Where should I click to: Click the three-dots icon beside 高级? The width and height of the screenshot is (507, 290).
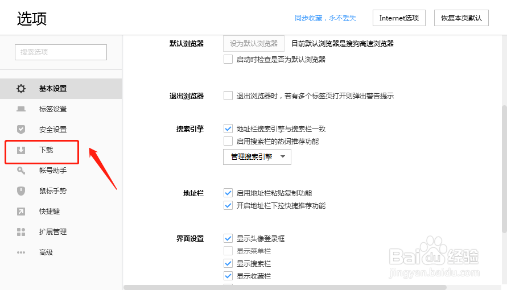(21, 252)
